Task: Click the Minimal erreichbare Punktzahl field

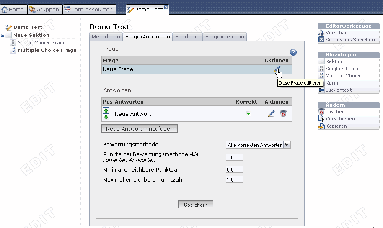Action: click(x=235, y=169)
